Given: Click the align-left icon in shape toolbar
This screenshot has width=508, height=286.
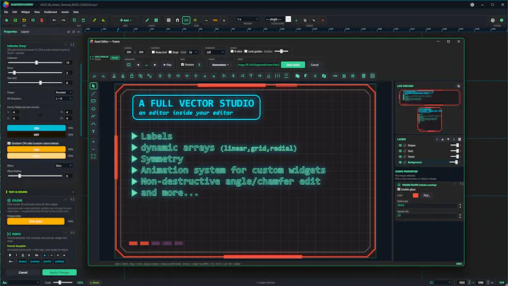Looking at the screenshot, I should tap(224, 76).
